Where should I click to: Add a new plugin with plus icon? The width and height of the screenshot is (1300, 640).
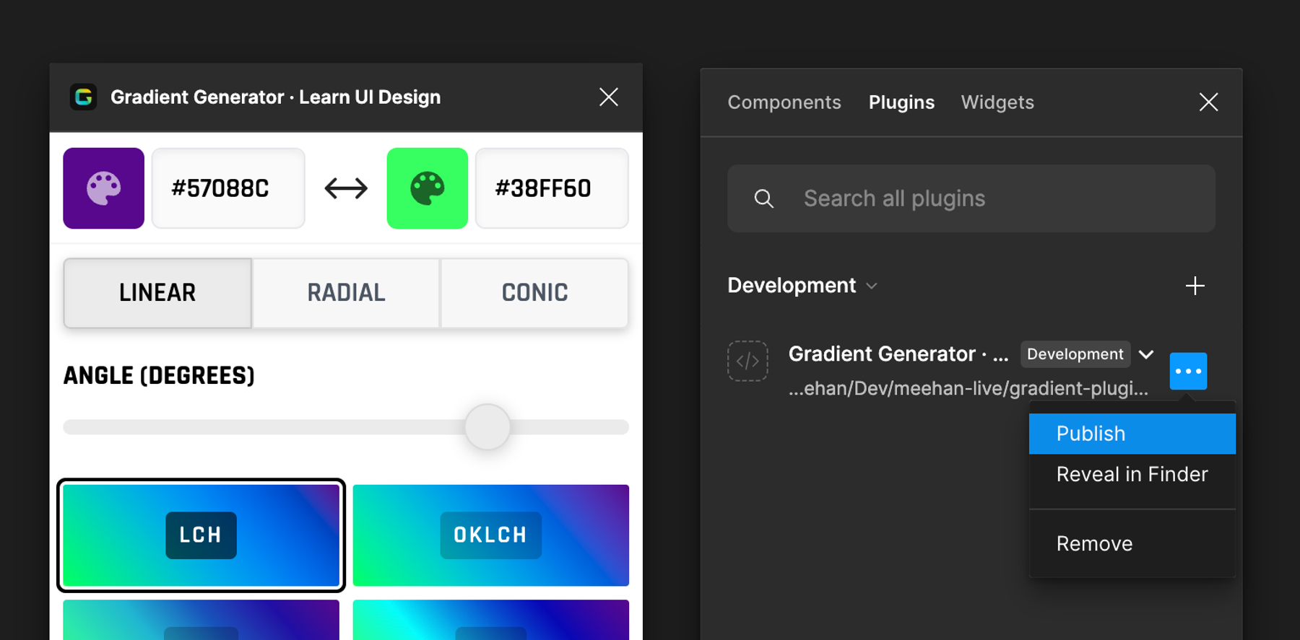(1195, 286)
